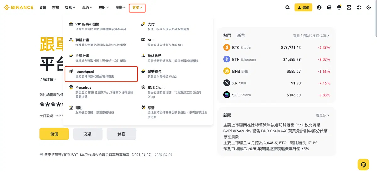Image resolution: width=377 pixels, height=172 pixels.
Task: Open the notifications bell
Action: tap(339, 8)
